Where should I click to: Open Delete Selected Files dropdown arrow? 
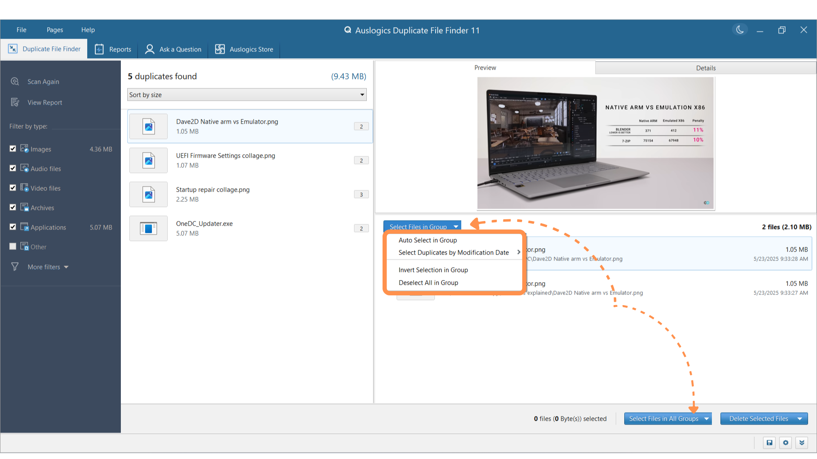coord(800,419)
